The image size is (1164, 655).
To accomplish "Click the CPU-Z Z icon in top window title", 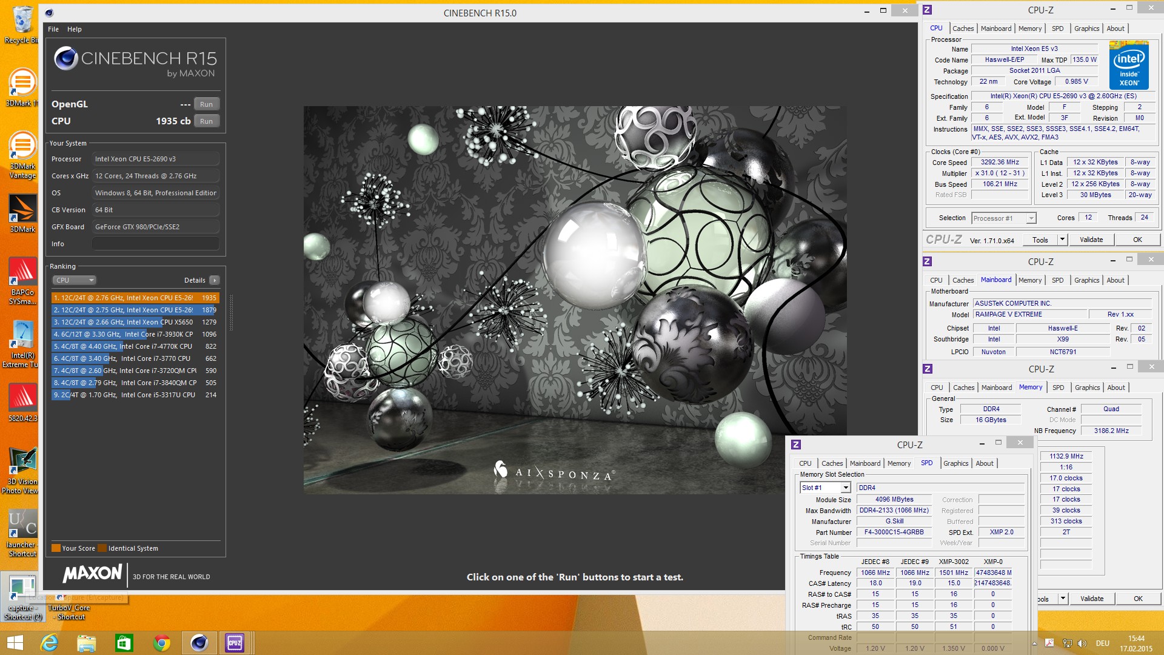I will point(927,10).
